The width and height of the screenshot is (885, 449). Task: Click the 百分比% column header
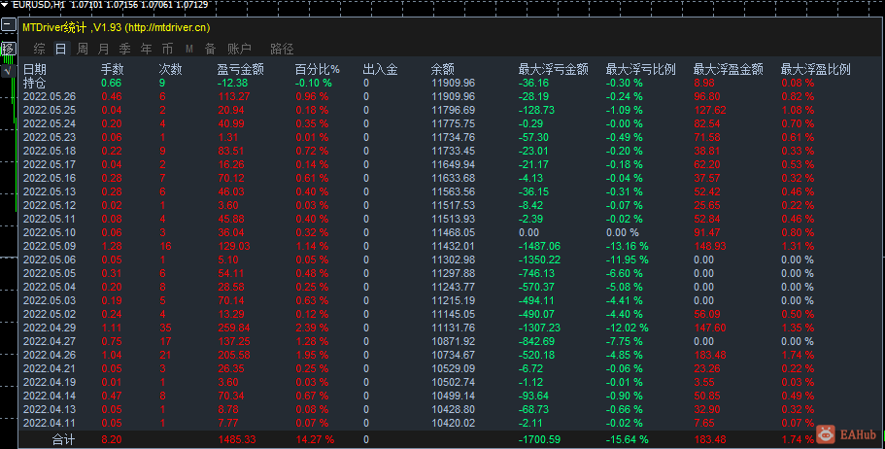tap(318, 69)
